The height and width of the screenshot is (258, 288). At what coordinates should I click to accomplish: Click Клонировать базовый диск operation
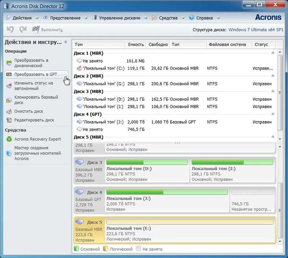click(x=36, y=100)
